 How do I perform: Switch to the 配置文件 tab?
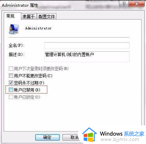(x=47, y=17)
